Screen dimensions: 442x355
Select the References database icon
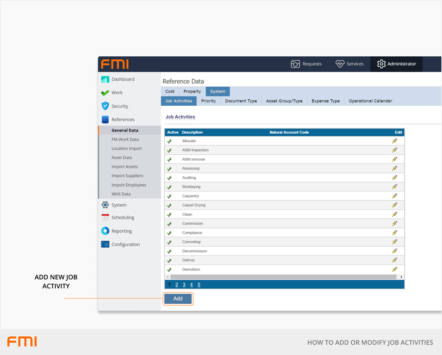pos(105,120)
